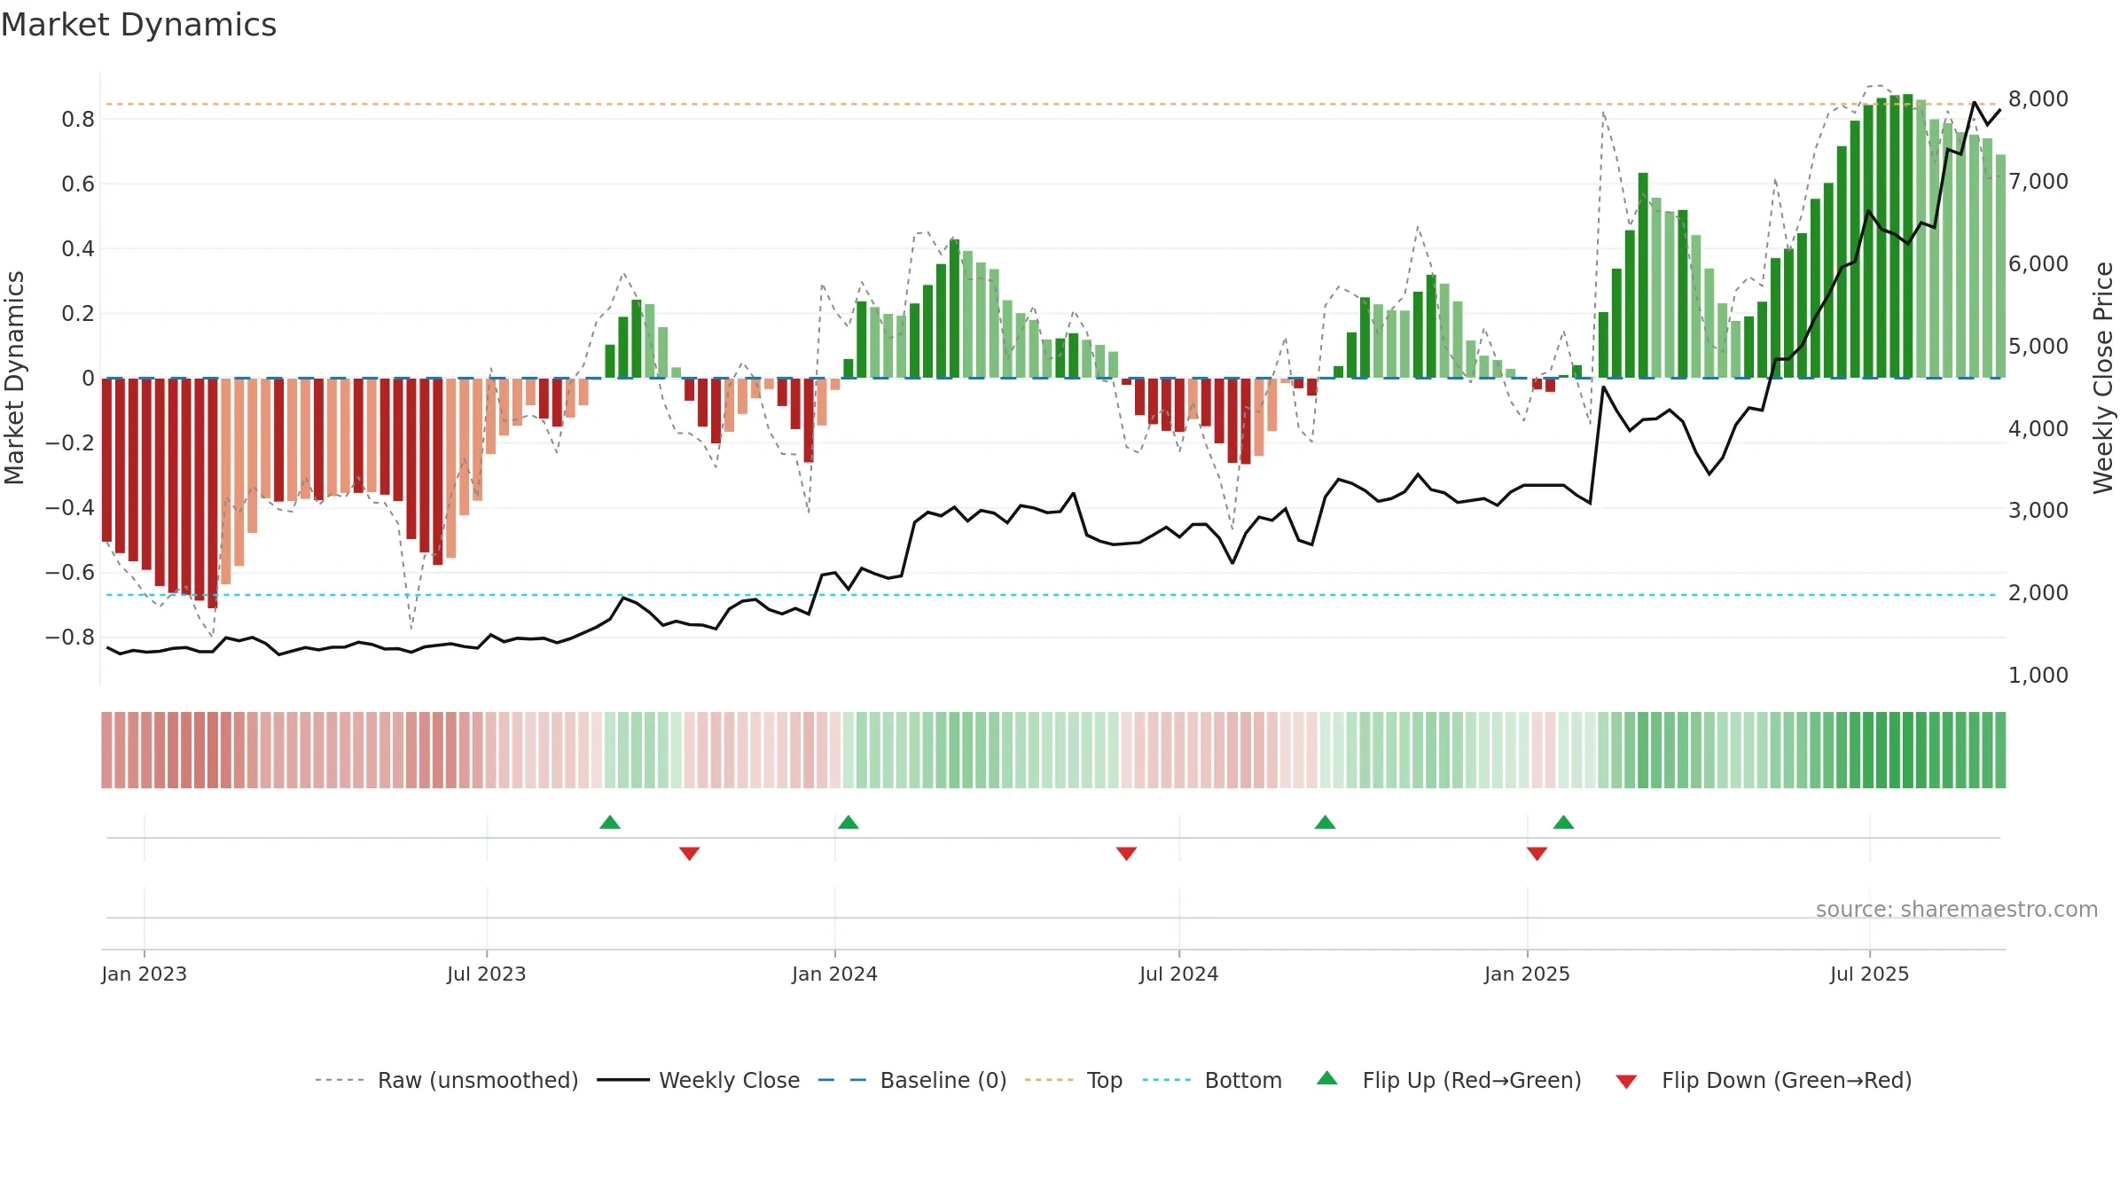Screen dimensions: 2128x1197
Task: Click the green flip-up triangle in late January 2025
Action: [1564, 822]
